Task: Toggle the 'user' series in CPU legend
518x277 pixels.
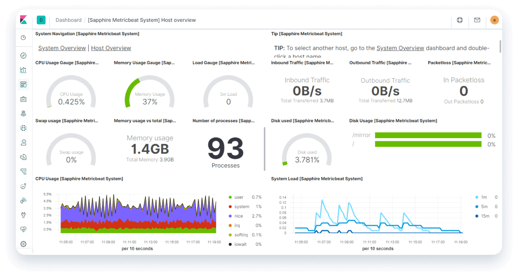Action: [238, 197]
